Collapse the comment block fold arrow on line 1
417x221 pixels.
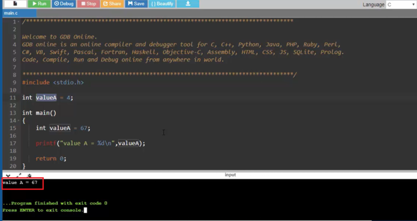tap(18, 22)
